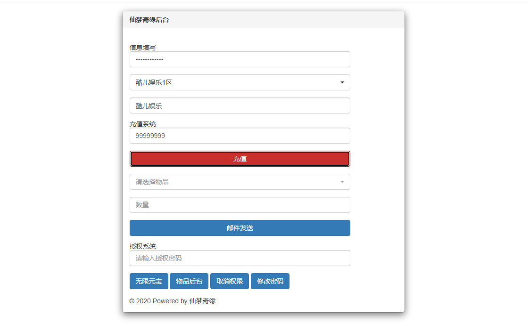Viewport: 529px width, 324px height.
Task: Click the masked password field under 信息填写
Action: tap(240, 59)
